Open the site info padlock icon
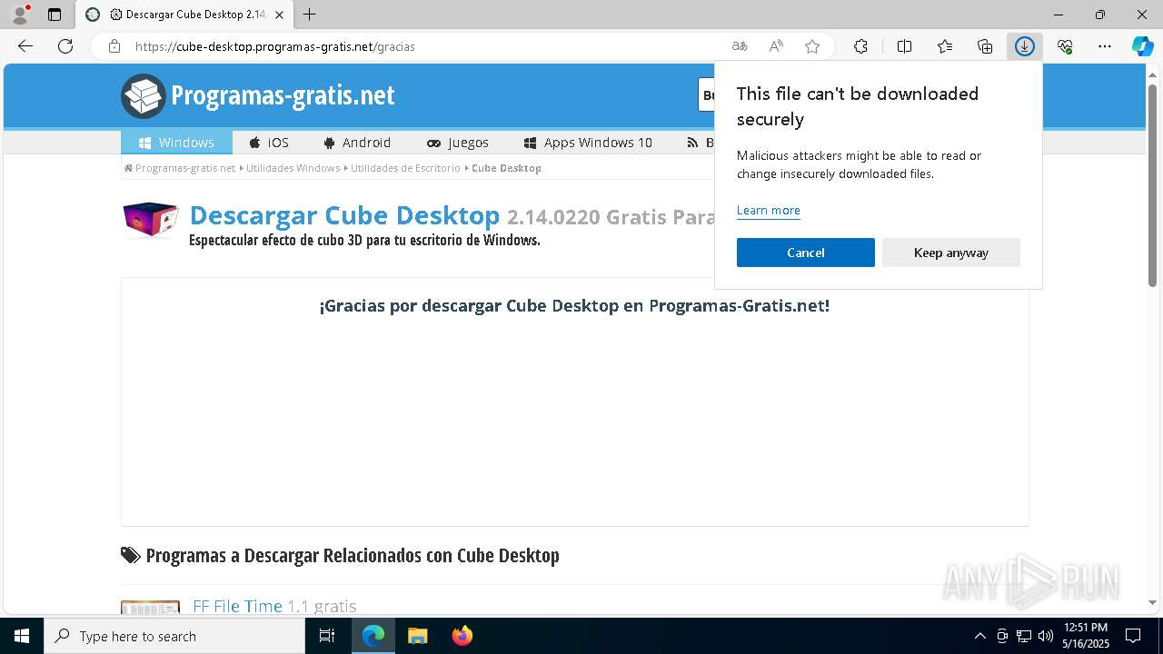 coord(114,46)
